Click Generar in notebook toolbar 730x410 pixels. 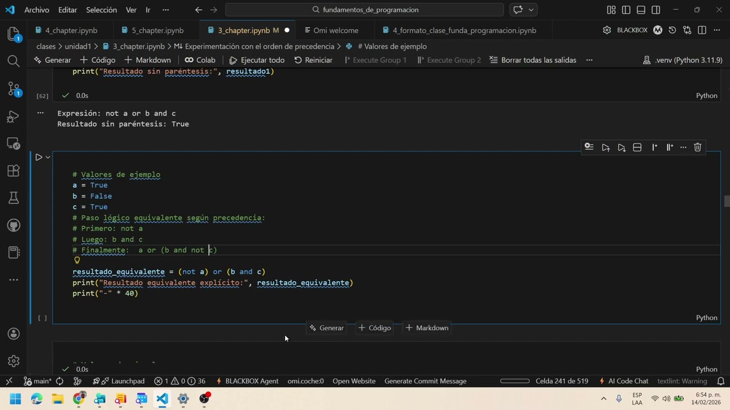tap(52, 60)
